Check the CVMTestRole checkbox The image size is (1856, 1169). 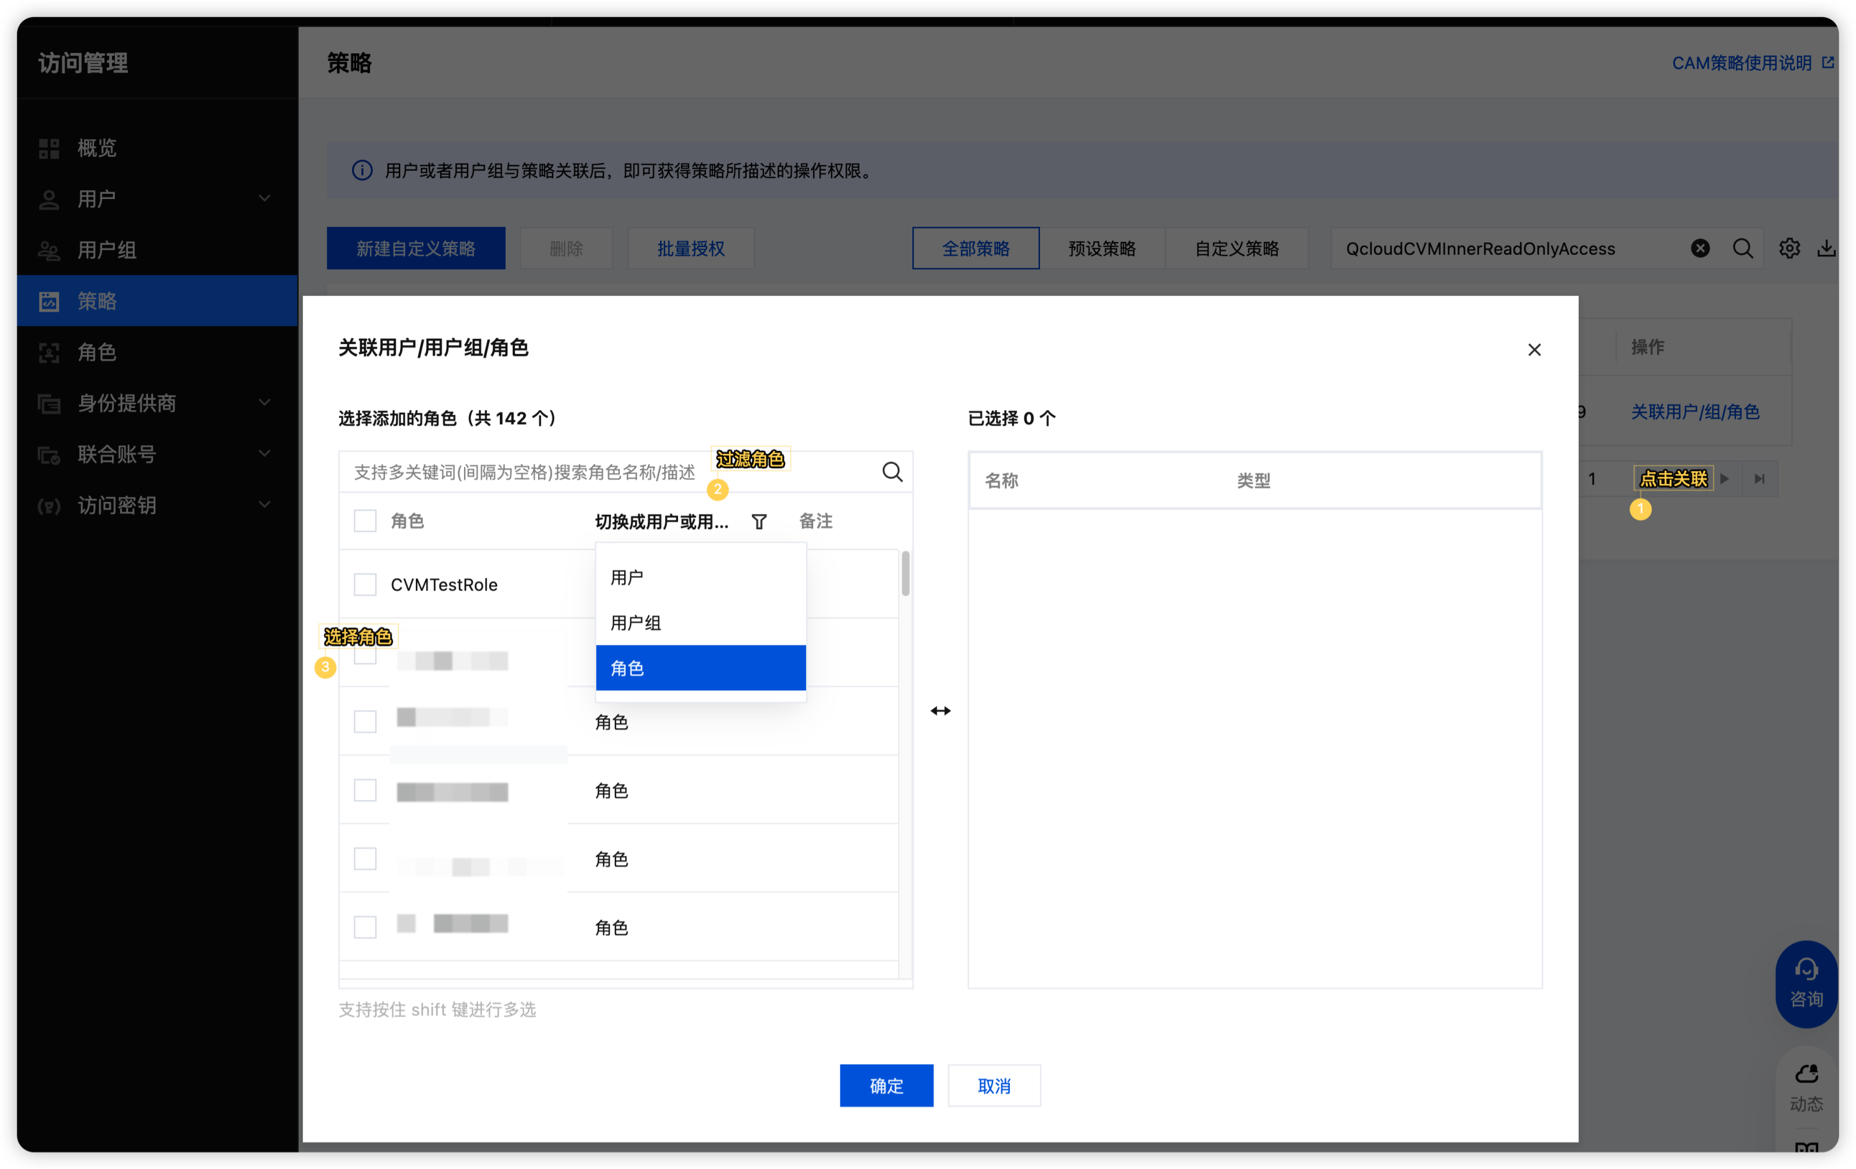365,585
